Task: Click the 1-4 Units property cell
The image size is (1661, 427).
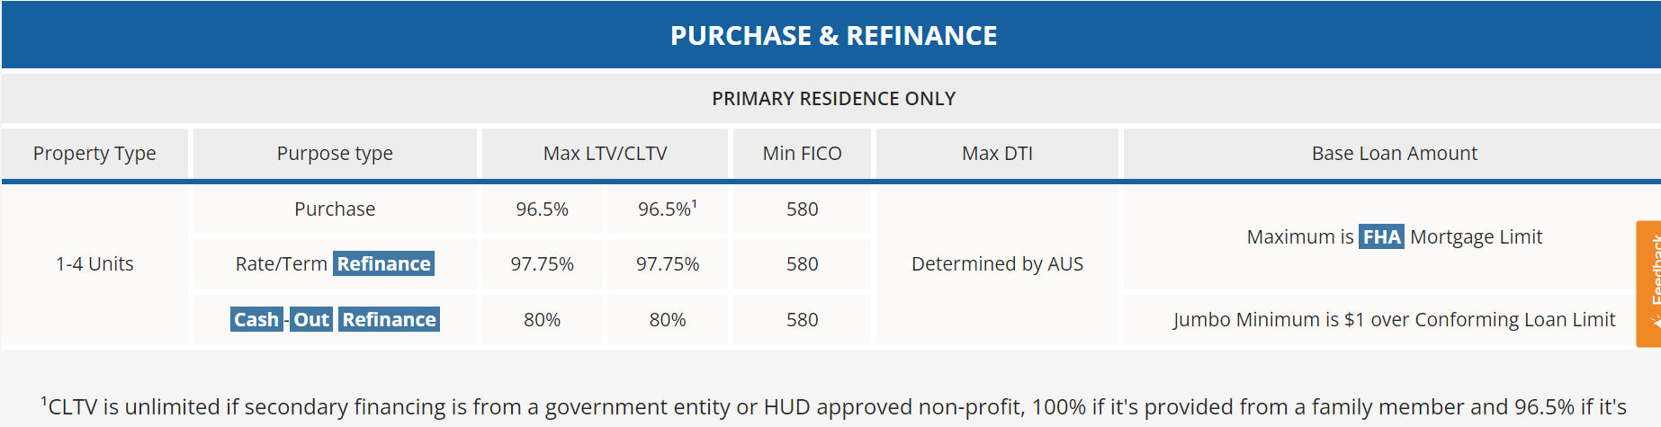Action: point(94,264)
